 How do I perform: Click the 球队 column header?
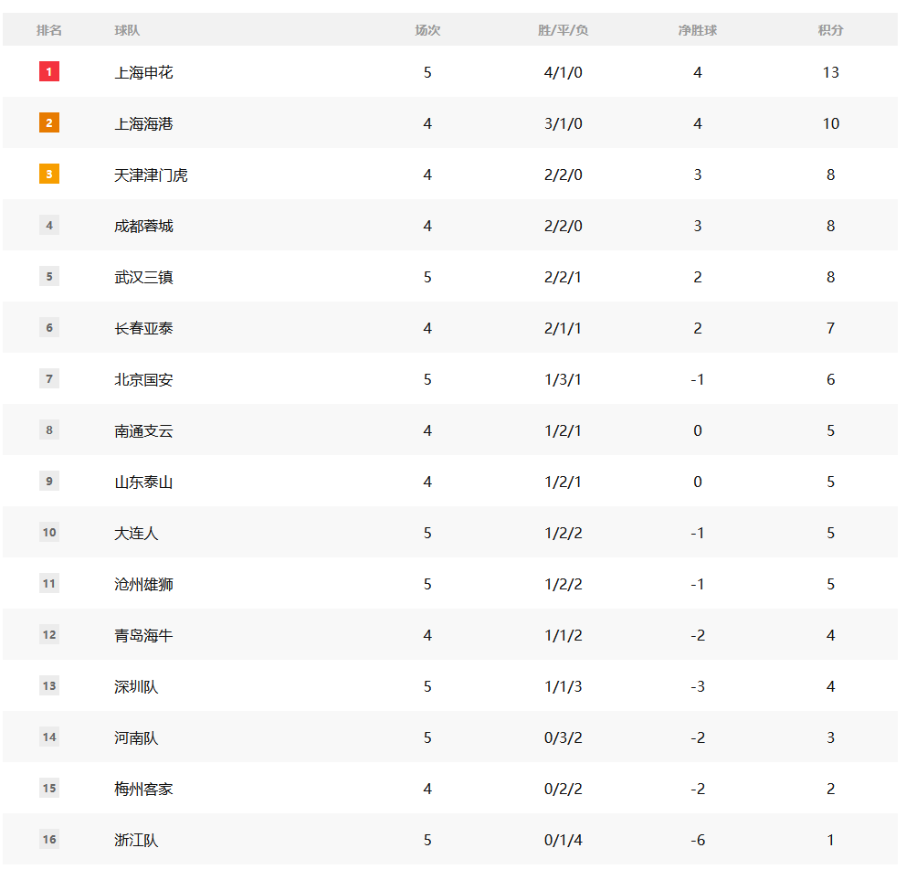pos(127,30)
